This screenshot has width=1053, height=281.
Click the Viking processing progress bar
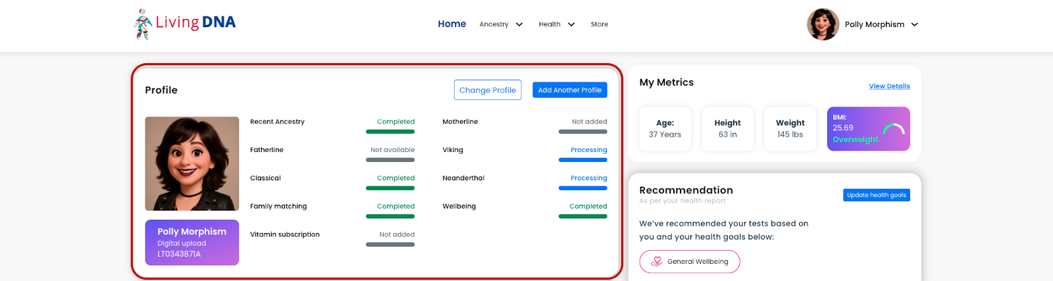583,160
